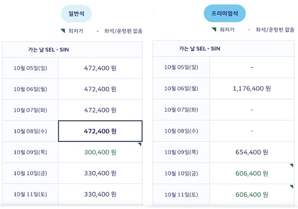Pick premium fare 606,400 원 on 10월 10일(금)

(x=252, y=173)
